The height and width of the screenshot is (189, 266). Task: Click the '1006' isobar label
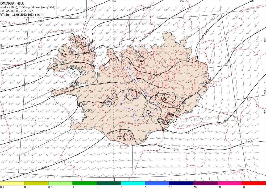click(40, 21)
